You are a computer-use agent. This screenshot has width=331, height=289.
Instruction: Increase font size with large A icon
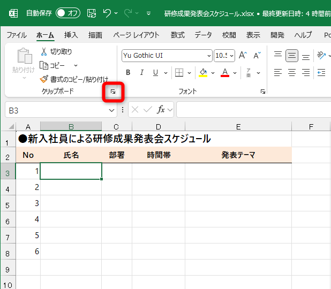243,56
